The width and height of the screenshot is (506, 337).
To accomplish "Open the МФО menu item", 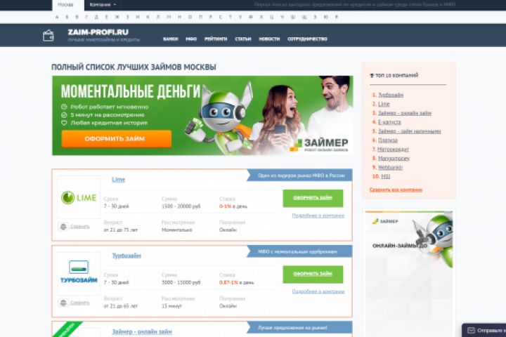I will (191, 39).
